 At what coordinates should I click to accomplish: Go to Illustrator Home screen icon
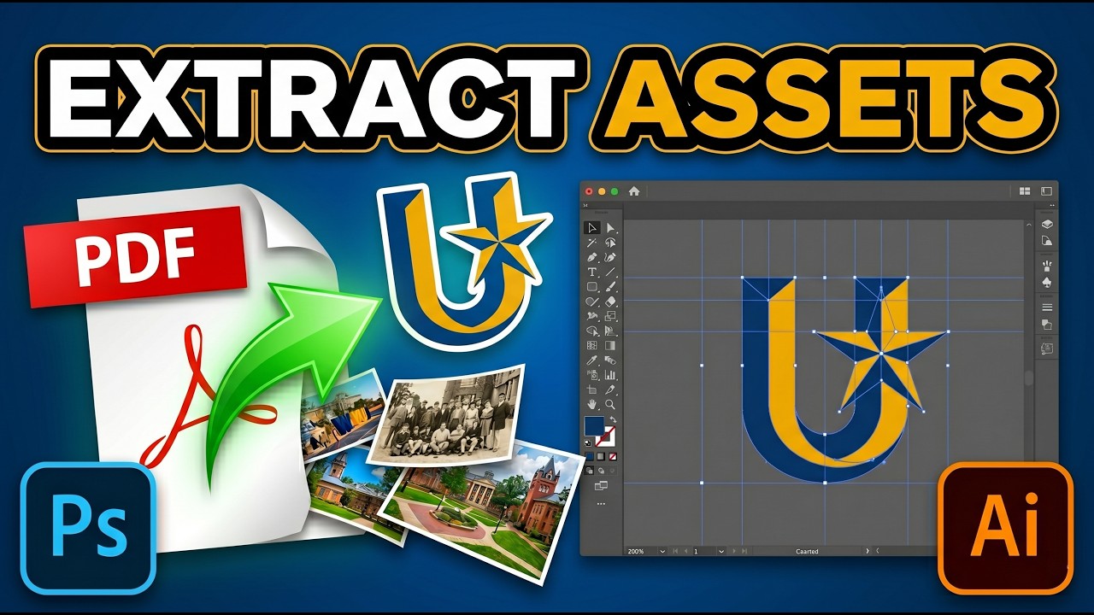[x=634, y=191]
